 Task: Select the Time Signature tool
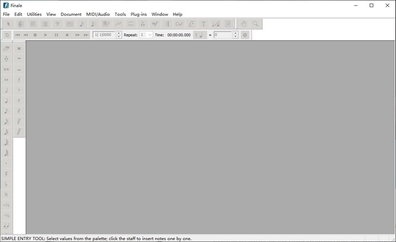pos(45,24)
